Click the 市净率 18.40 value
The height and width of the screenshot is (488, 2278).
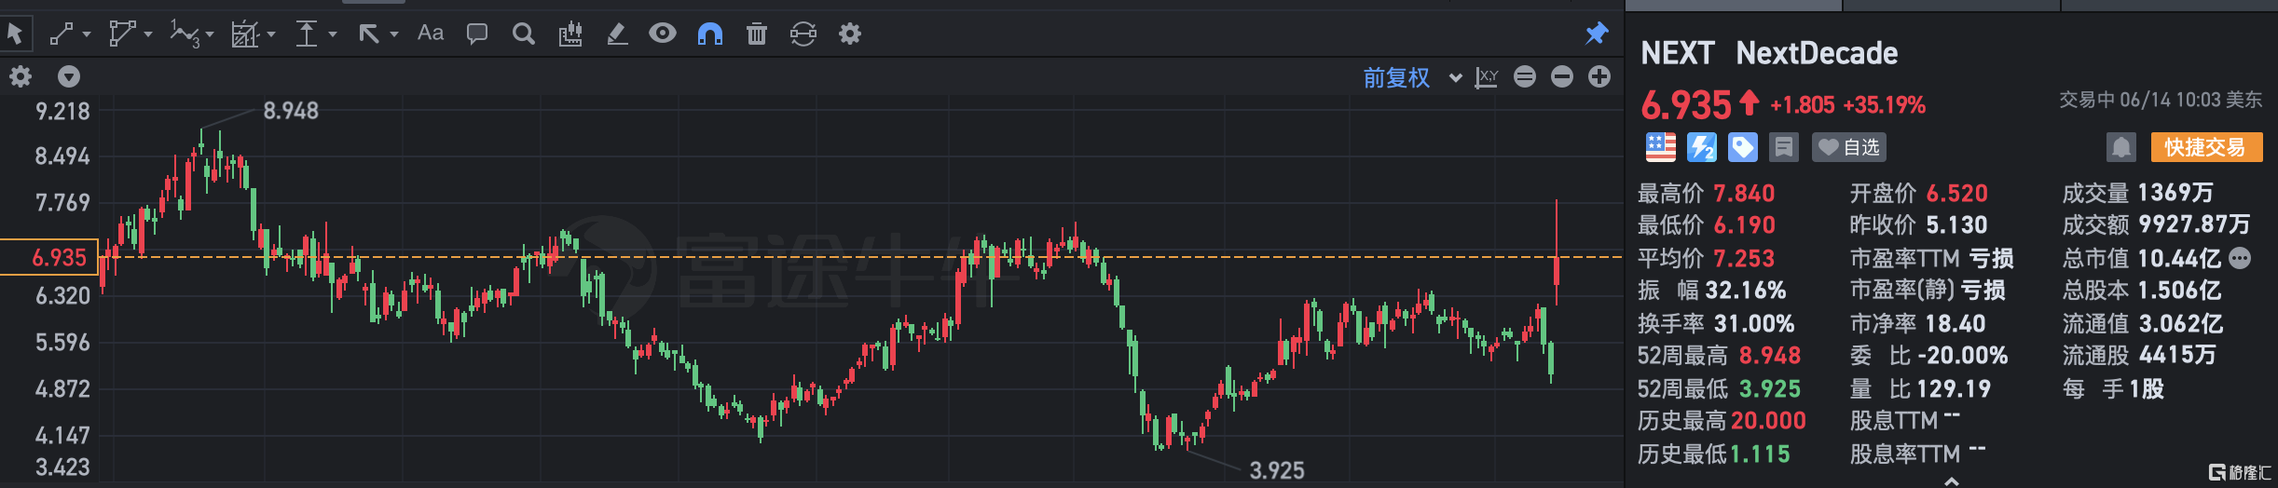click(x=1956, y=323)
